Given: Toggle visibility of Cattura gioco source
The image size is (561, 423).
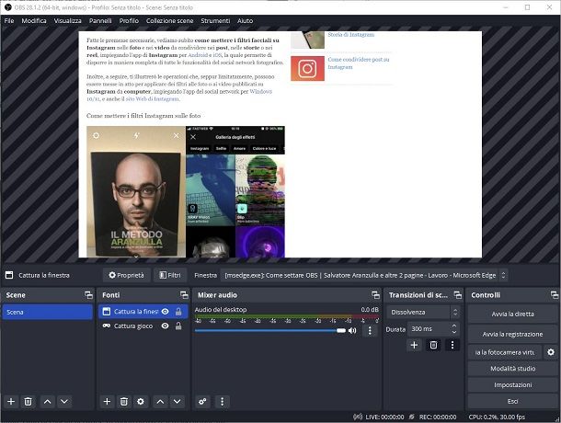Looking at the screenshot, I should (x=165, y=326).
